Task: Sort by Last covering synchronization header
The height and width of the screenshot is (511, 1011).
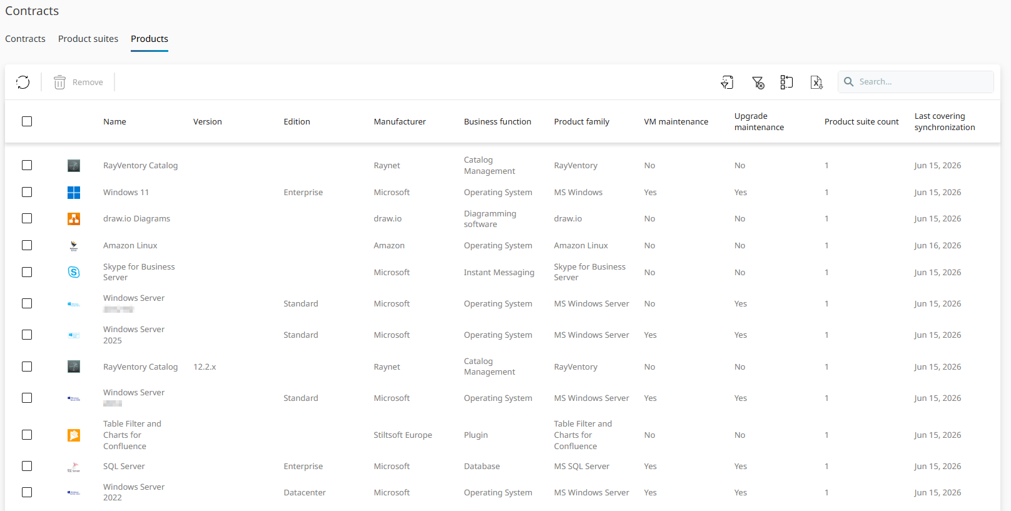Action: [945, 121]
